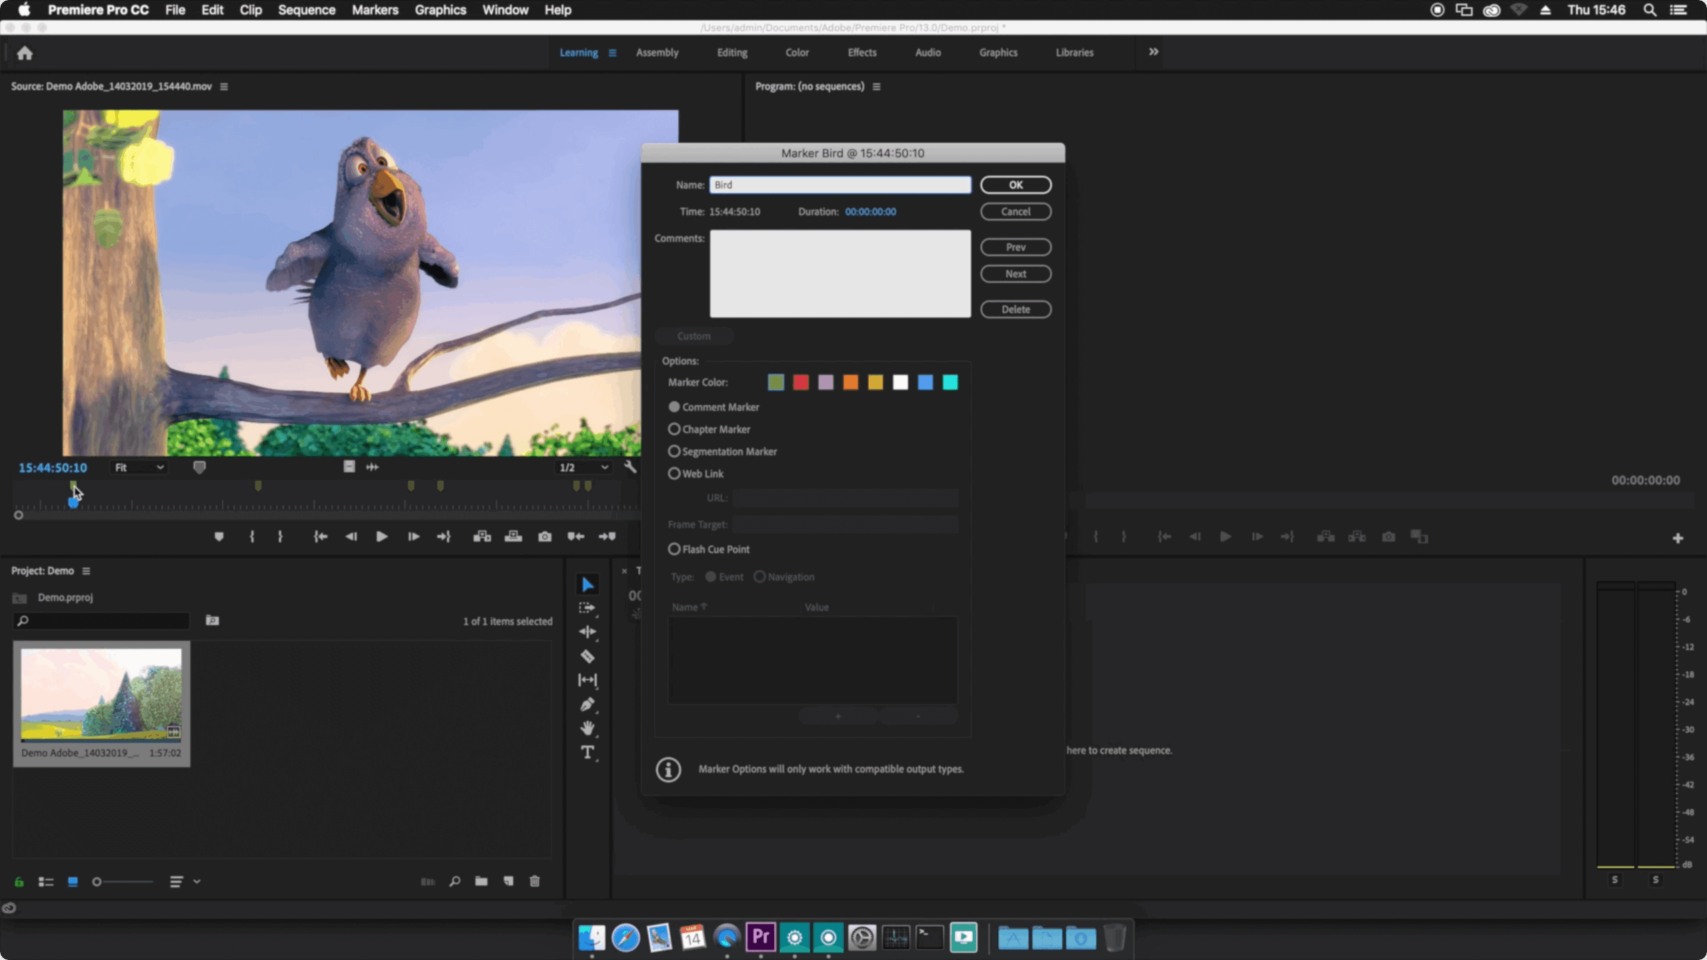Click Export Frame camera icon in Source monitor
The width and height of the screenshot is (1707, 960).
[x=545, y=537]
